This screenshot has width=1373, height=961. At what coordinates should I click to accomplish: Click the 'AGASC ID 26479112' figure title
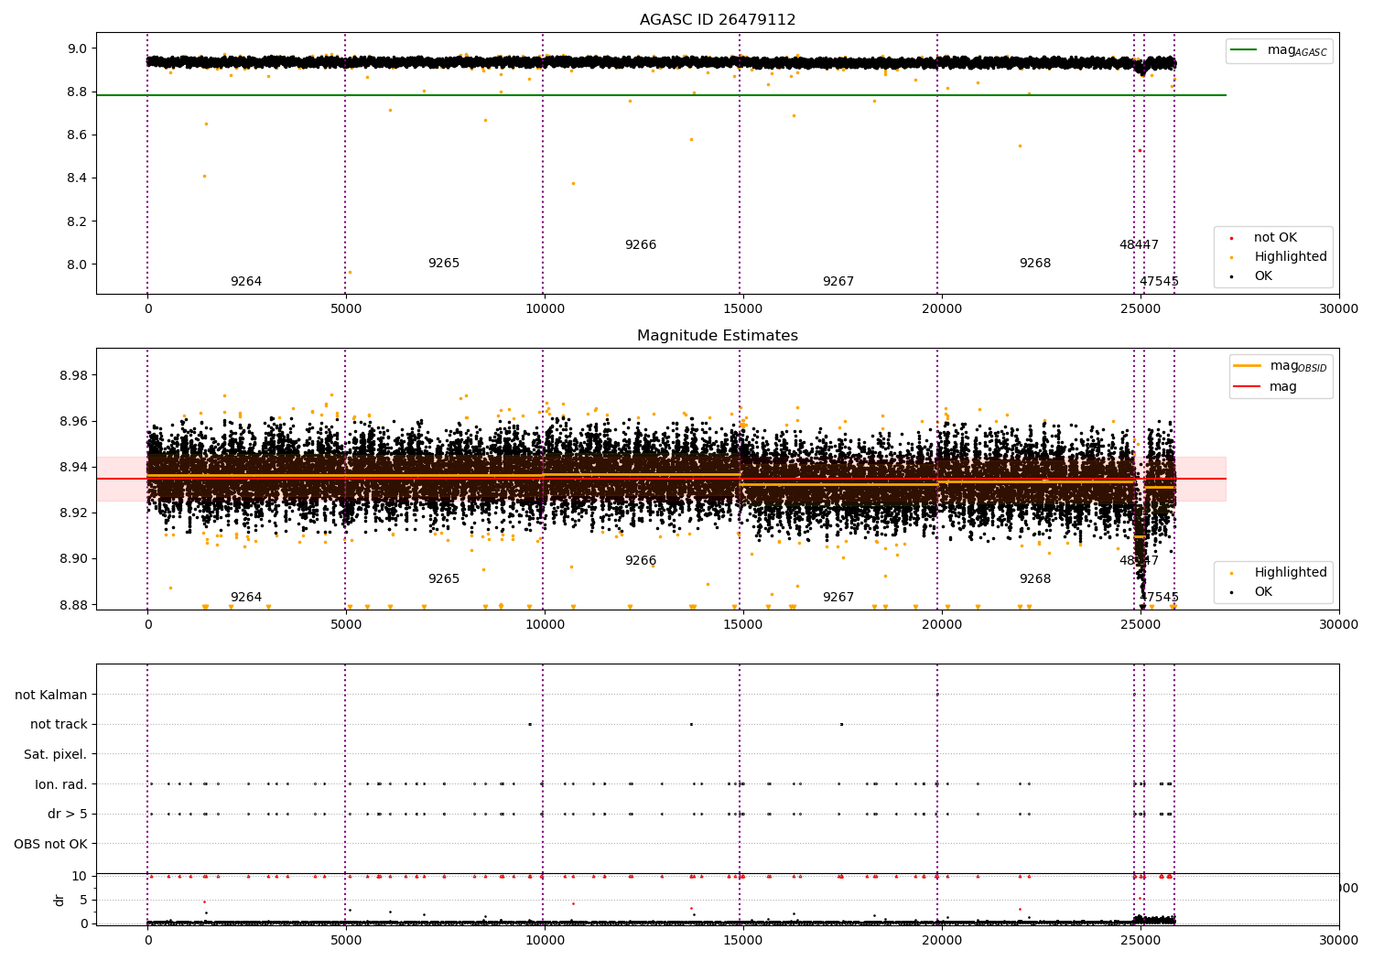pos(718,20)
